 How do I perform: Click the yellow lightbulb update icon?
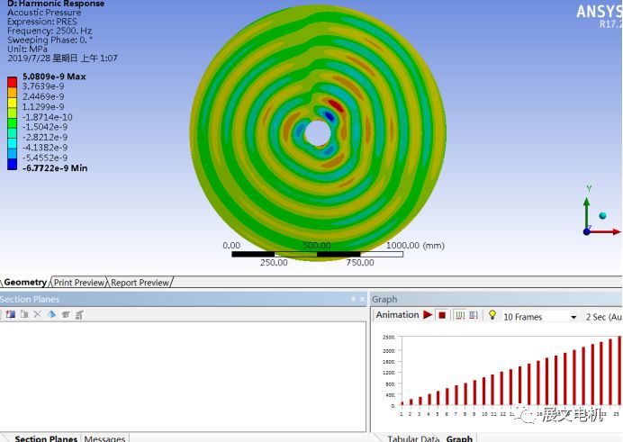(x=492, y=315)
